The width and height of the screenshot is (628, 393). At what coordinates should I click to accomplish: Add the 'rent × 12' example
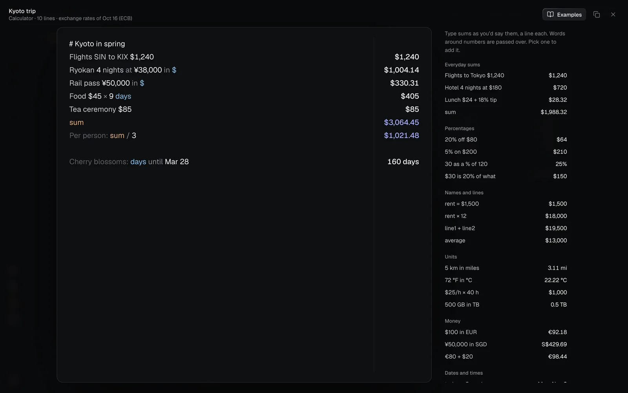(506, 216)
